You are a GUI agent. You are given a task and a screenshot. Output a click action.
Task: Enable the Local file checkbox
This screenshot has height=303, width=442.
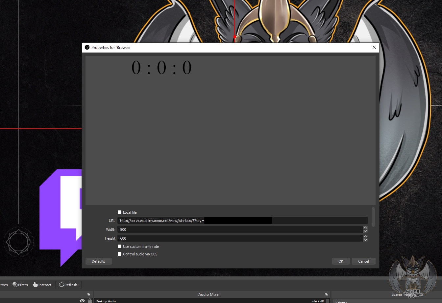coord(120,212)
